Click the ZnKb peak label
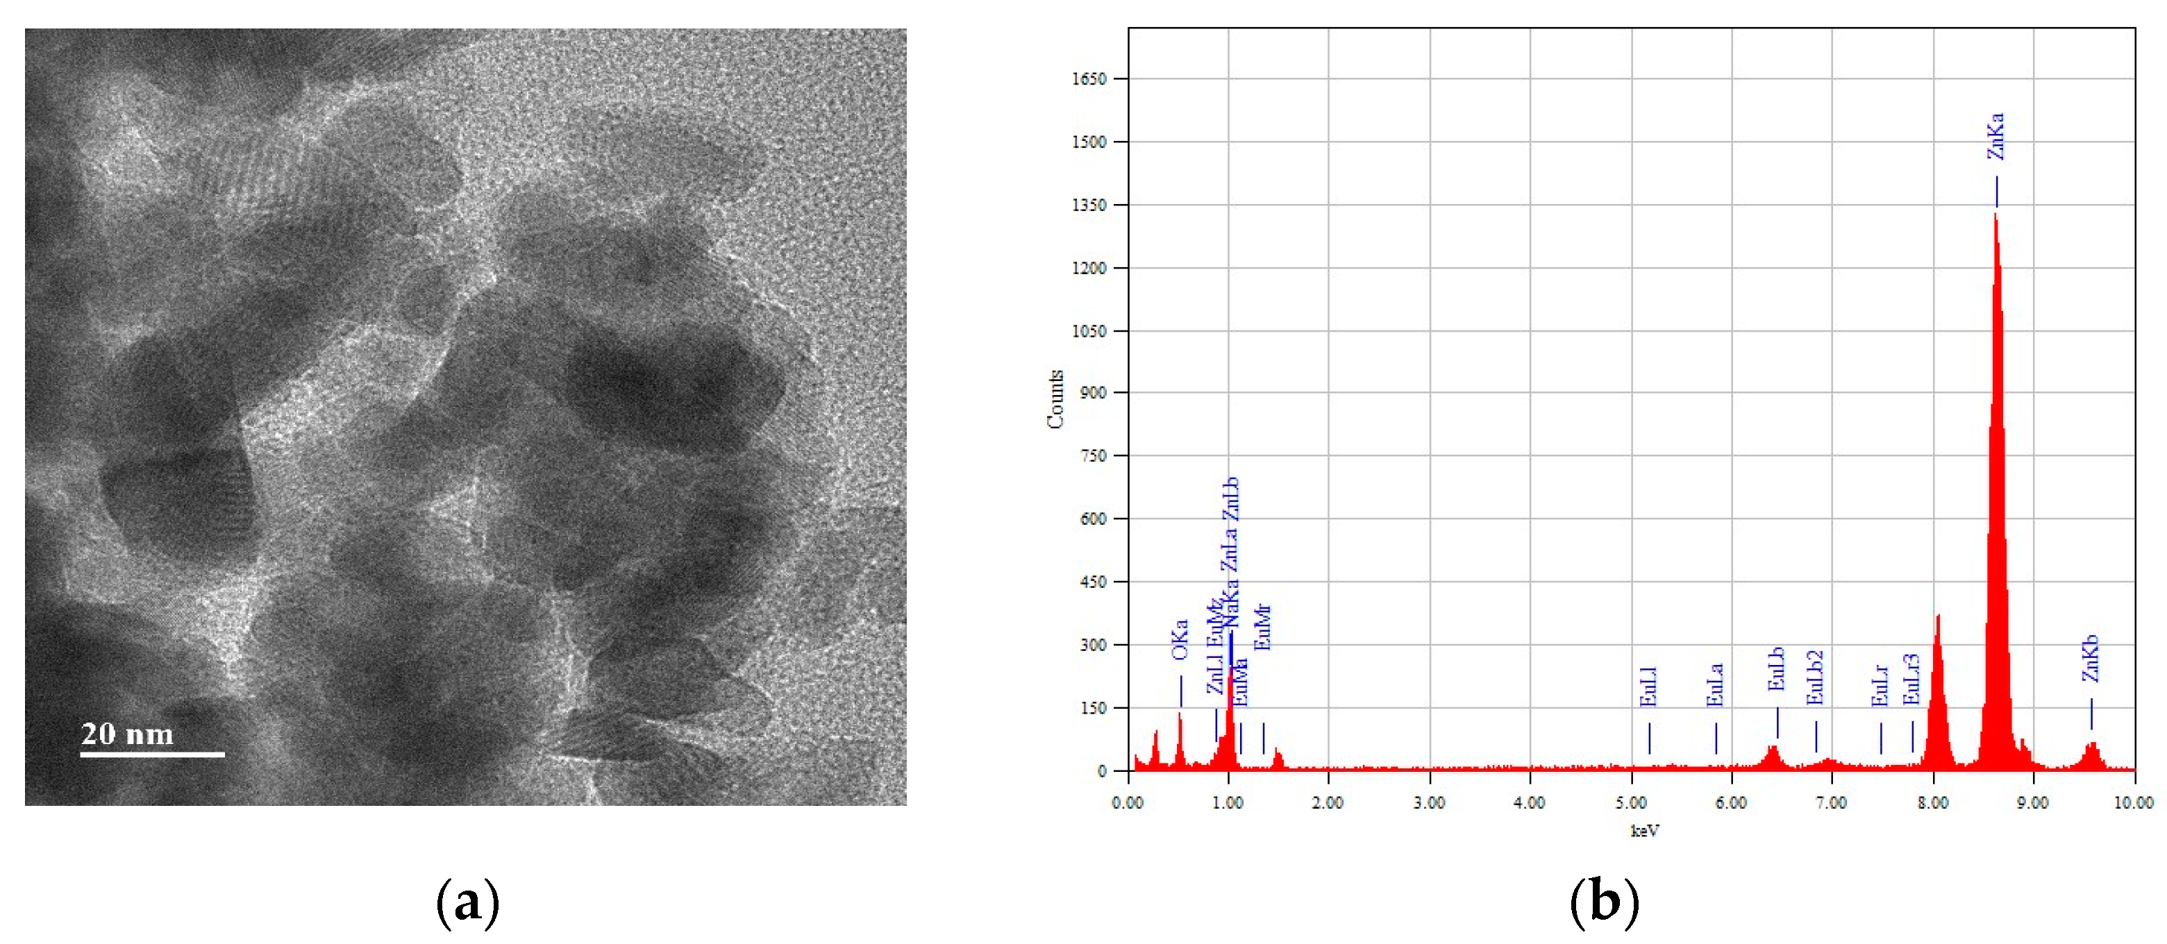The image size is (2167, 944). pyautogui.click(x=2091, y=658)
